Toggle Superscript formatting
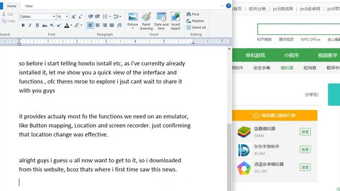 coord(59,25)
